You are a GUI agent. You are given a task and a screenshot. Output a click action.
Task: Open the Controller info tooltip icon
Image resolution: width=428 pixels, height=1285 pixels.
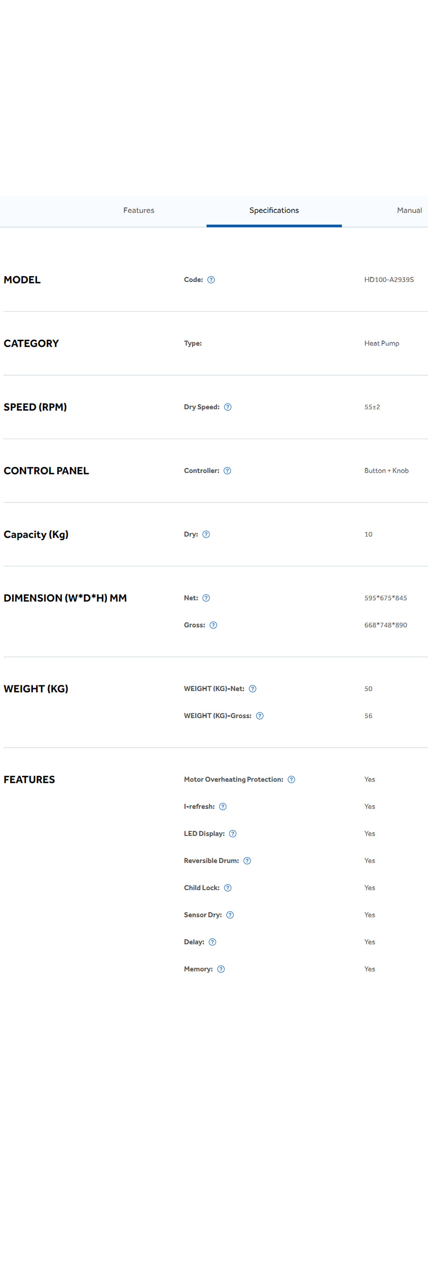227,471
